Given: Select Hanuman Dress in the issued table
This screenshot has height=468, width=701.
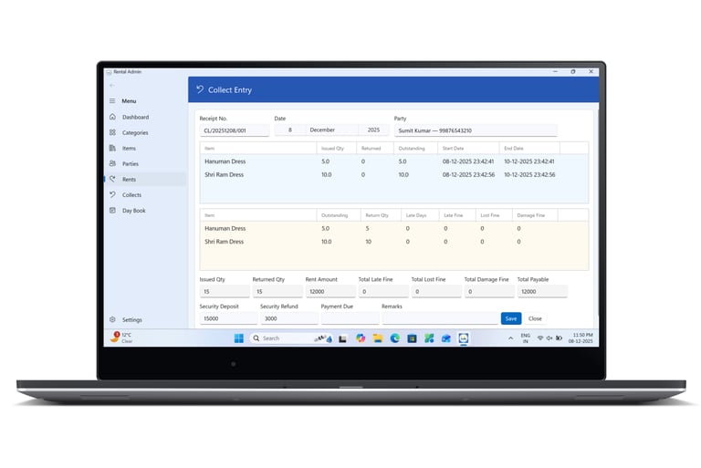Looking at the screenshot, I should (x=225, y=161).
